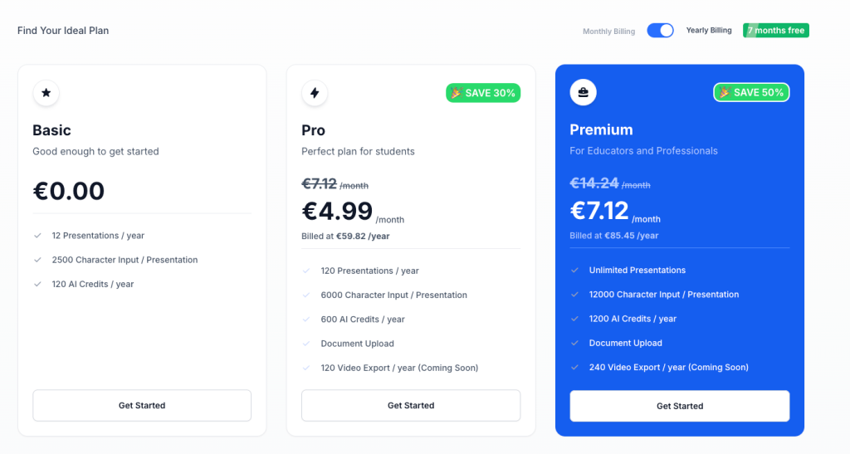The height and width of the screenshot is (454, 850).
Task: Get Started with the Premium plan
Action: pos(680,406)
